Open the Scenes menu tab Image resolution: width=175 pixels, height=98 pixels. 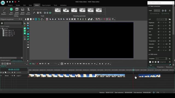point(18,5)
